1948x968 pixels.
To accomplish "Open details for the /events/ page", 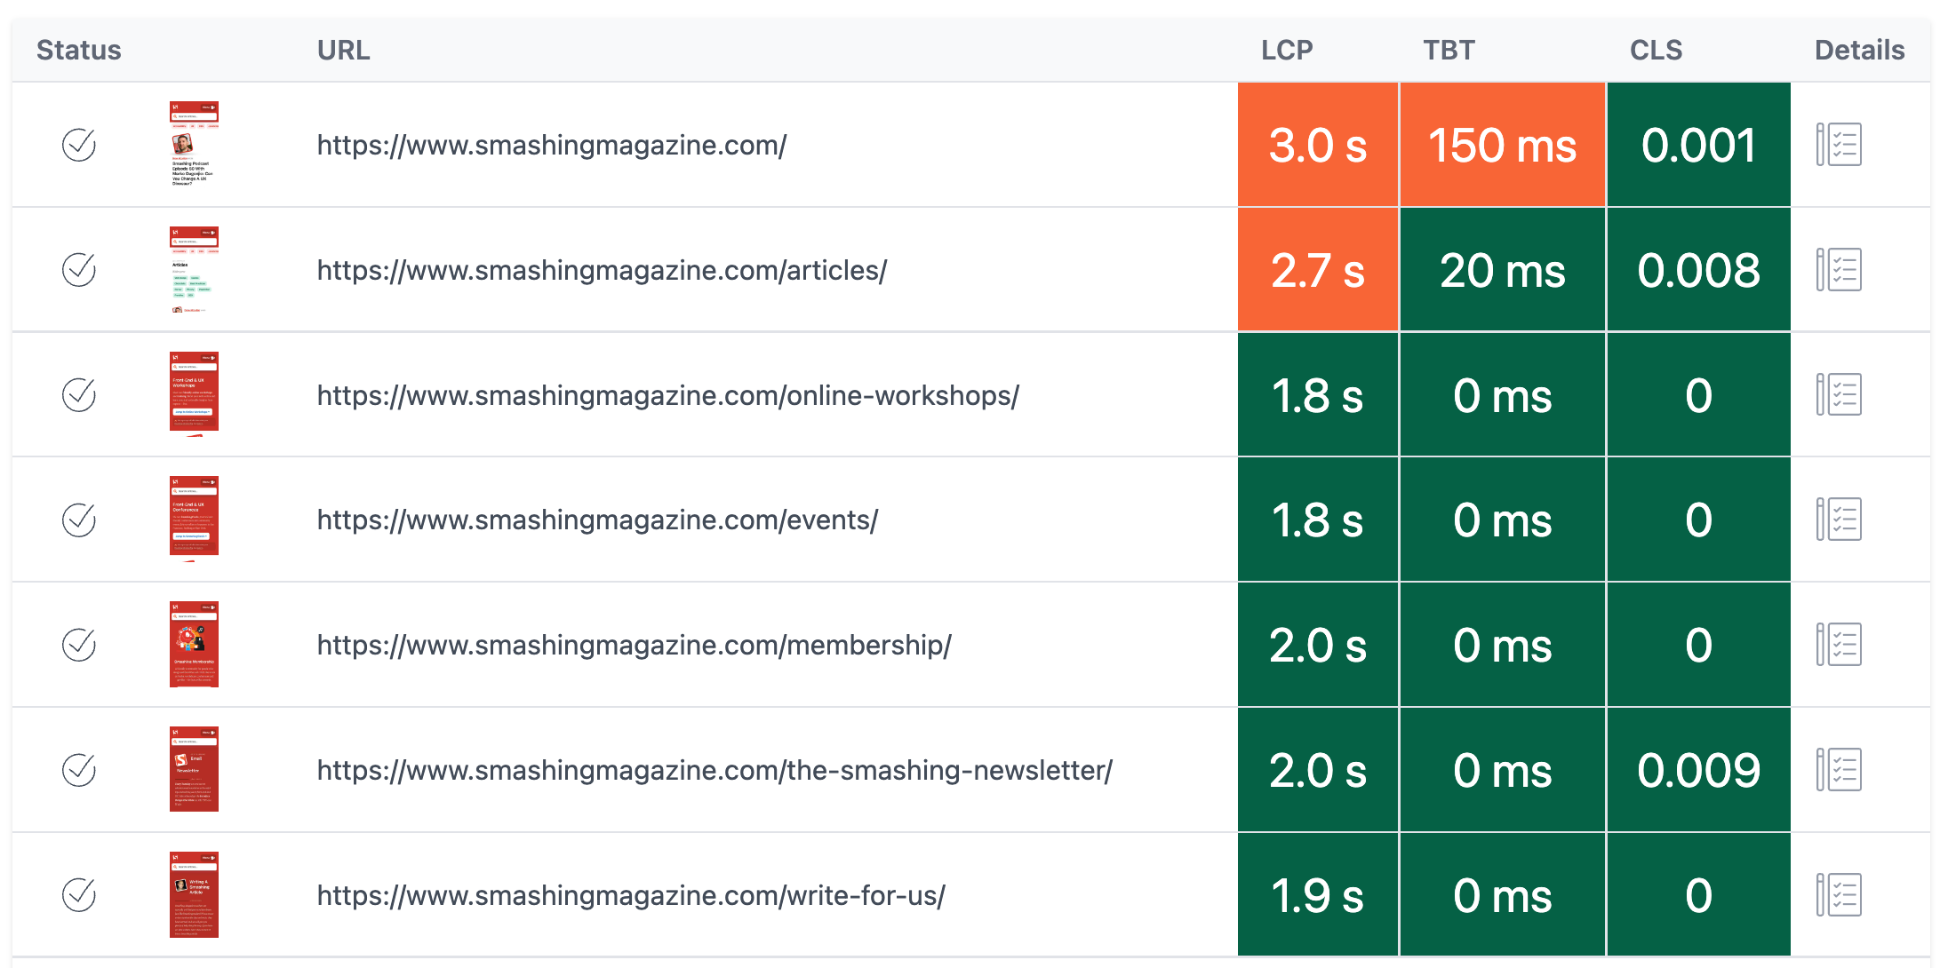I will pyautogui.click(x=1840, y=520).
